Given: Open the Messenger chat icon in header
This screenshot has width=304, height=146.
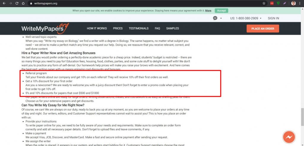Looking at the screenshot, I should [x=215, y=18].
